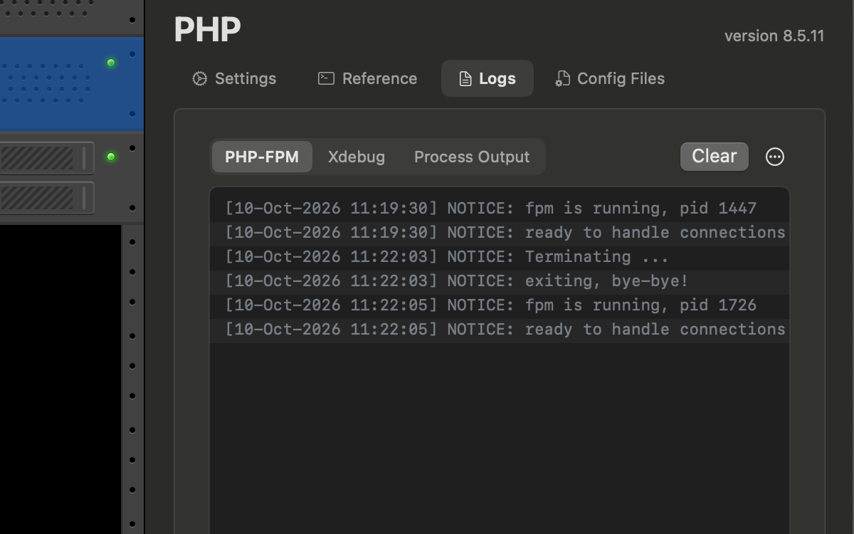Image resolution: width=854 pixels, height=534 pixels.
Task: Click the 'exiting, bye-bye!' log line
Action: coord(499,281)
